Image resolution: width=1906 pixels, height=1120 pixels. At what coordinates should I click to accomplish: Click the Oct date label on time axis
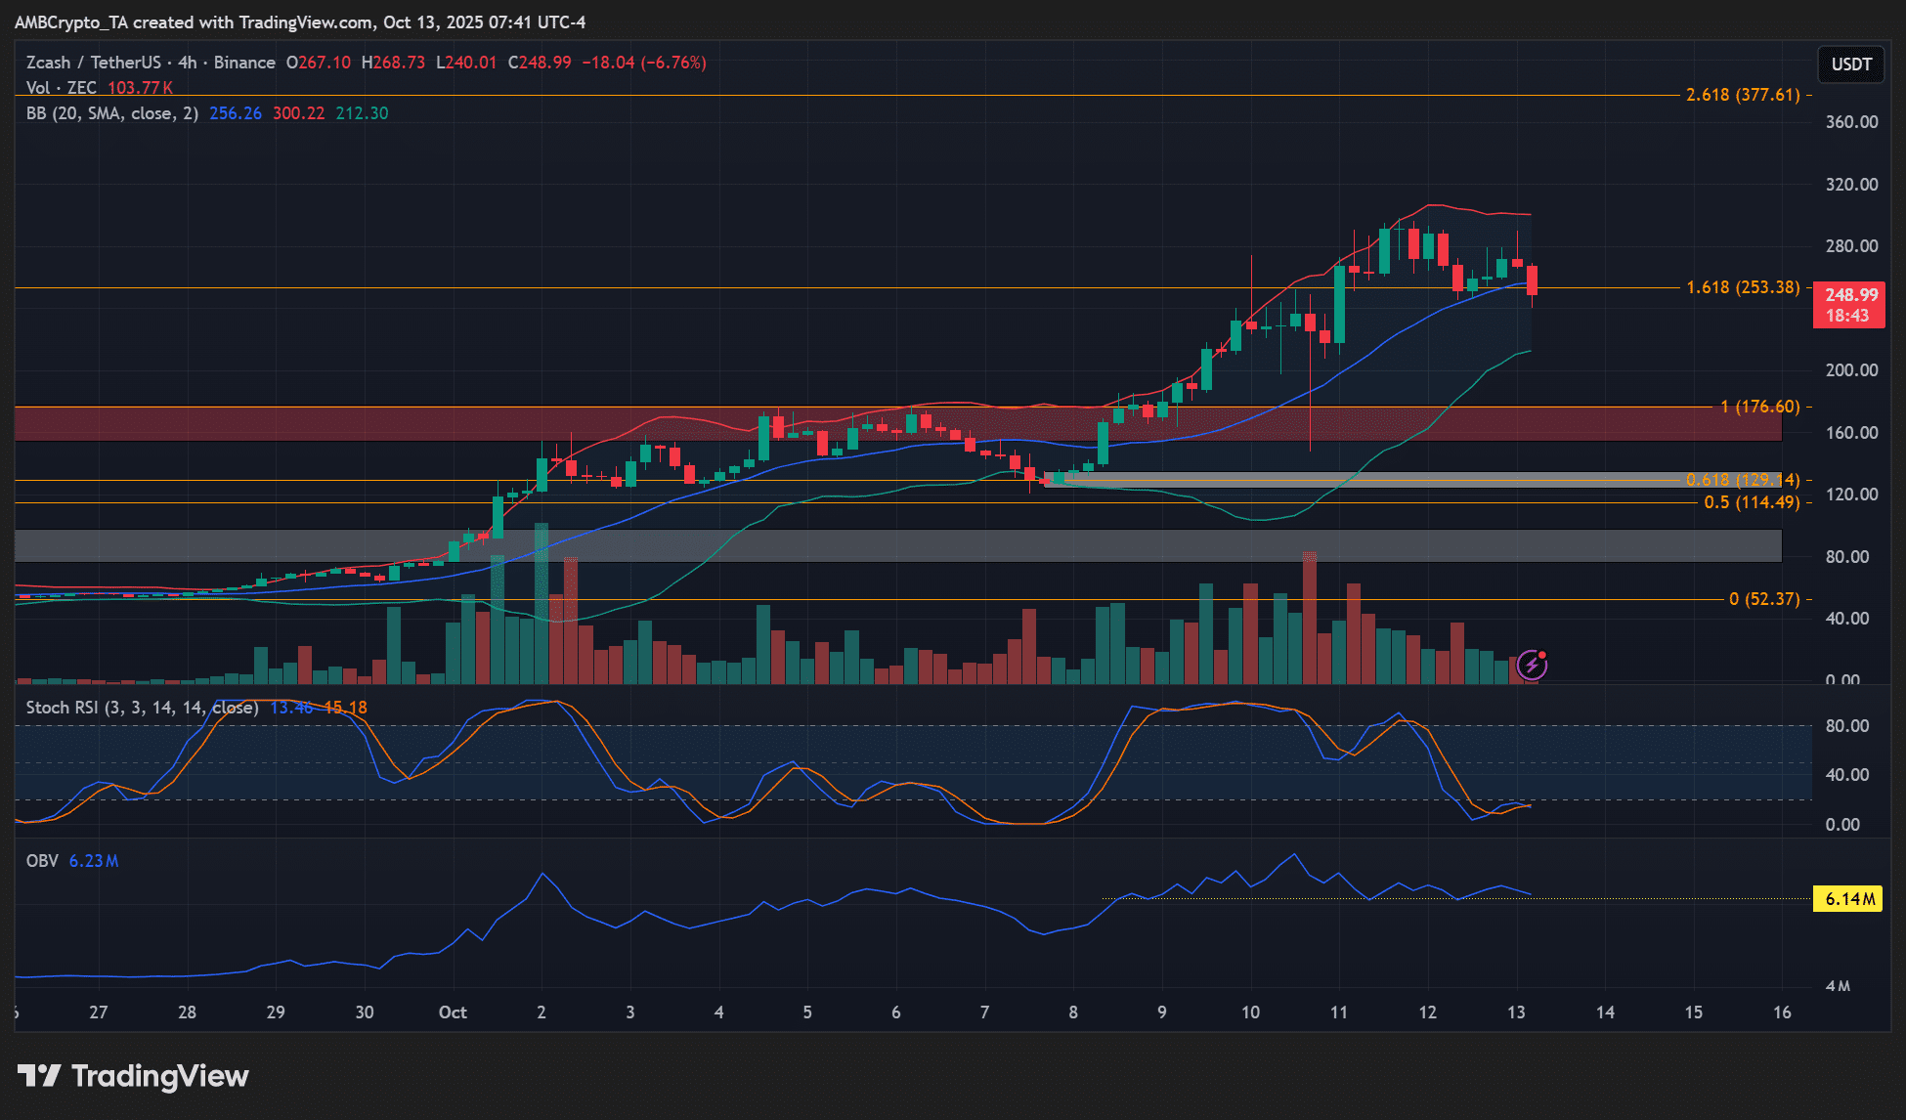pyautogui.click(x=453, y=1012)
